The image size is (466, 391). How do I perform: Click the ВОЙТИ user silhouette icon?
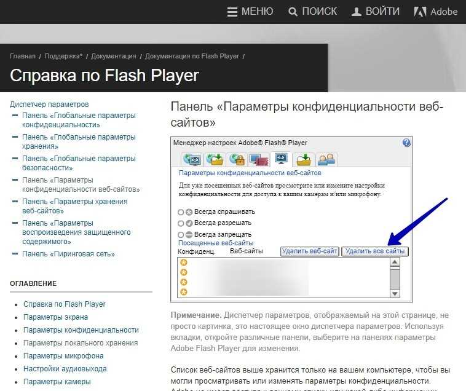tap(356, 12)
